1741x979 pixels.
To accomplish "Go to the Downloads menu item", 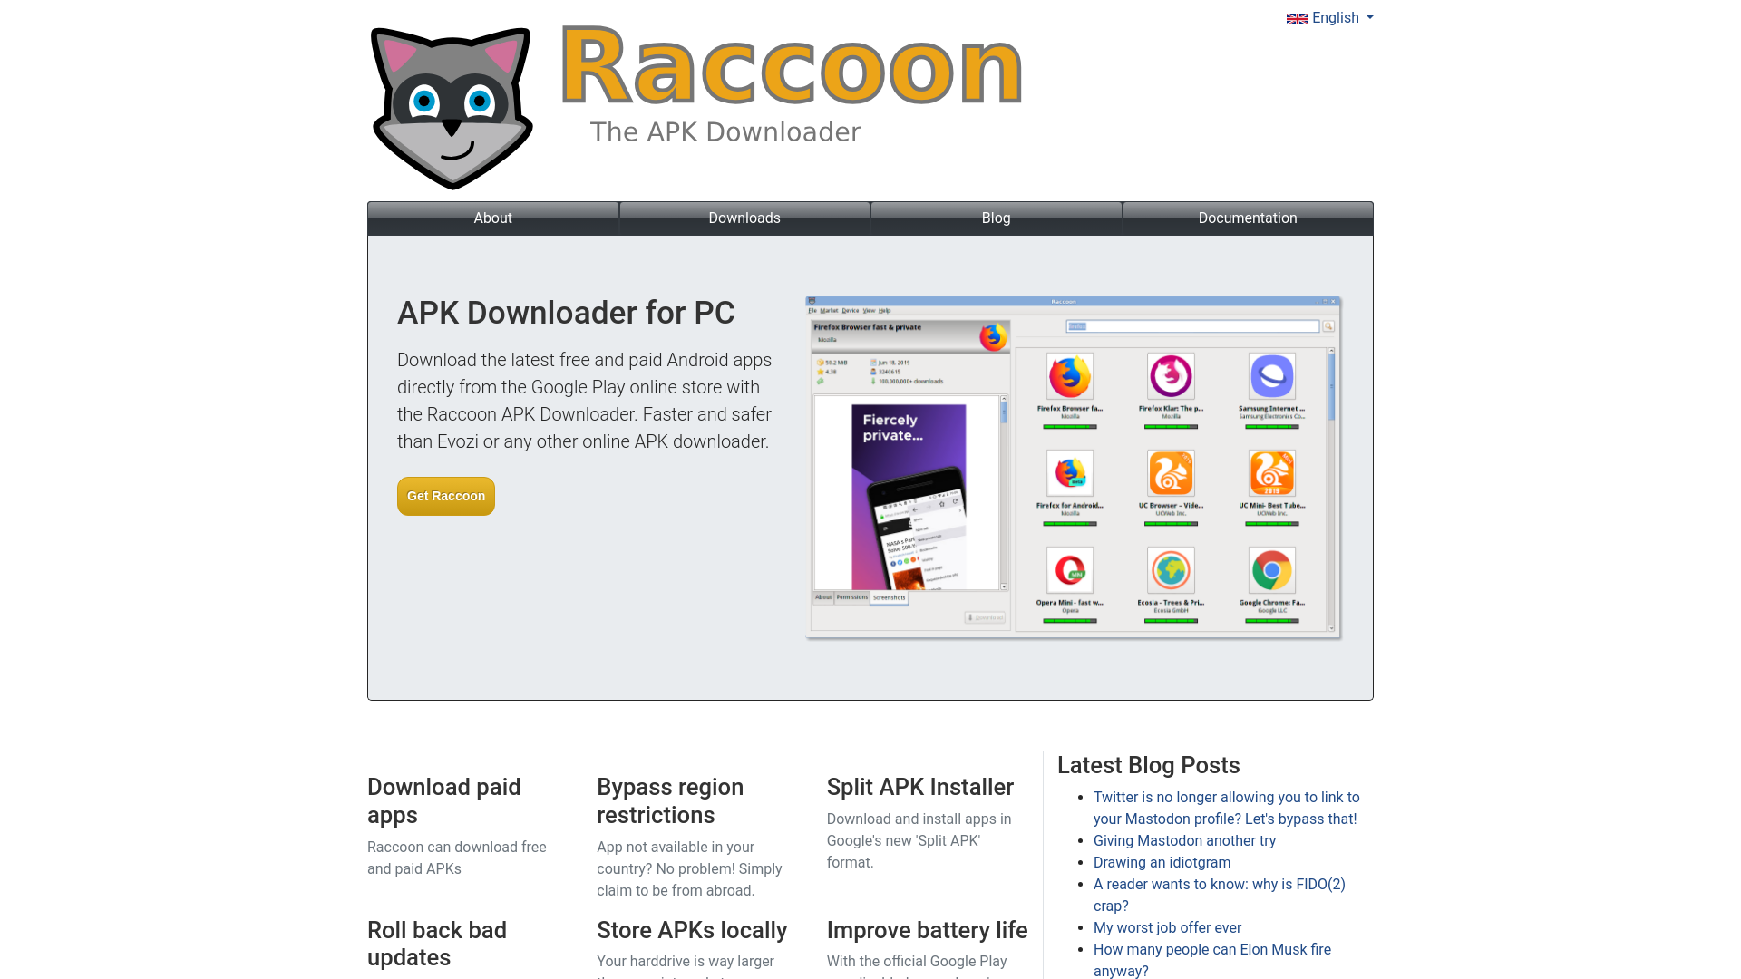I will [x=744, y=218].
